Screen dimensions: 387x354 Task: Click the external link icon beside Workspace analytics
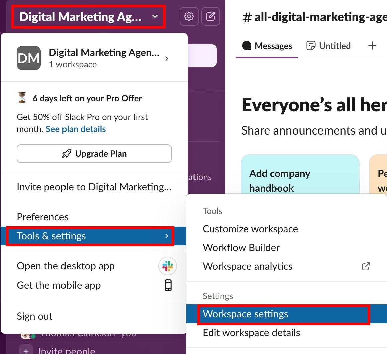point(366,266)
